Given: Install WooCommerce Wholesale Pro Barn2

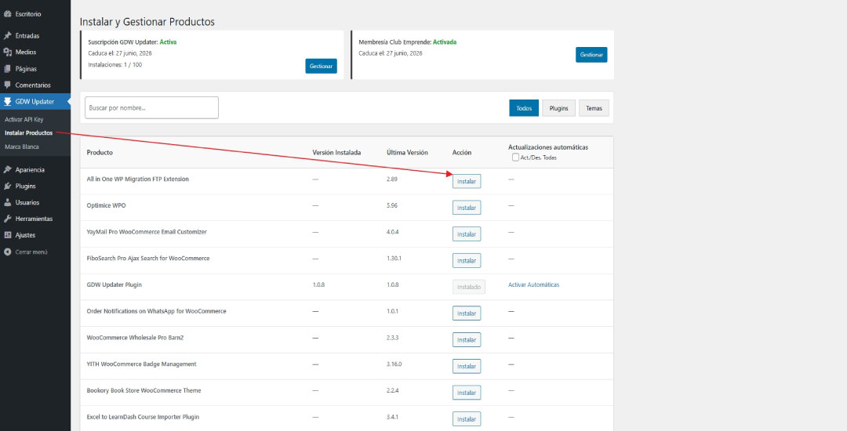Looking at the screenshot, I should tap(467, 340).
